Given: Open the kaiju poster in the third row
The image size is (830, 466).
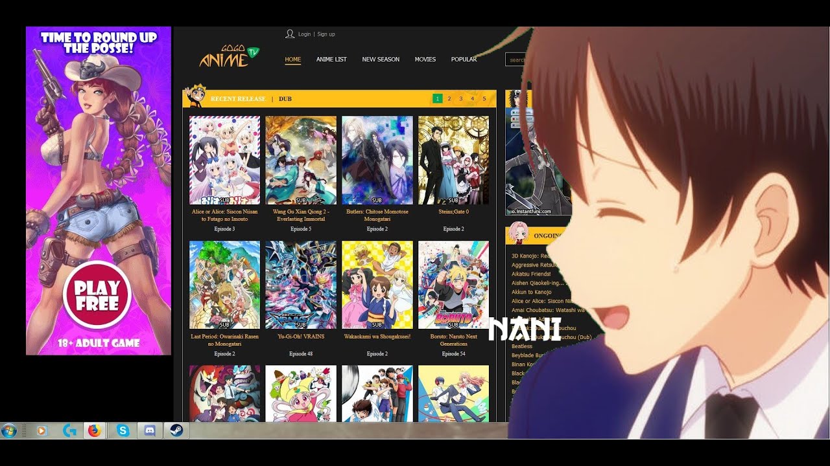Looking at the screenshot, I should [224, 394].
